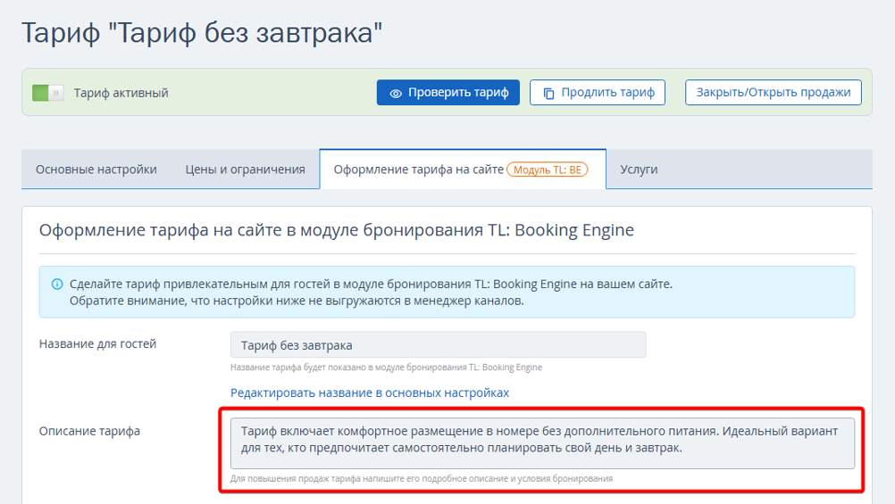
Task: Click the copy icon in Продлить тариф
Action: pos(548,93)
